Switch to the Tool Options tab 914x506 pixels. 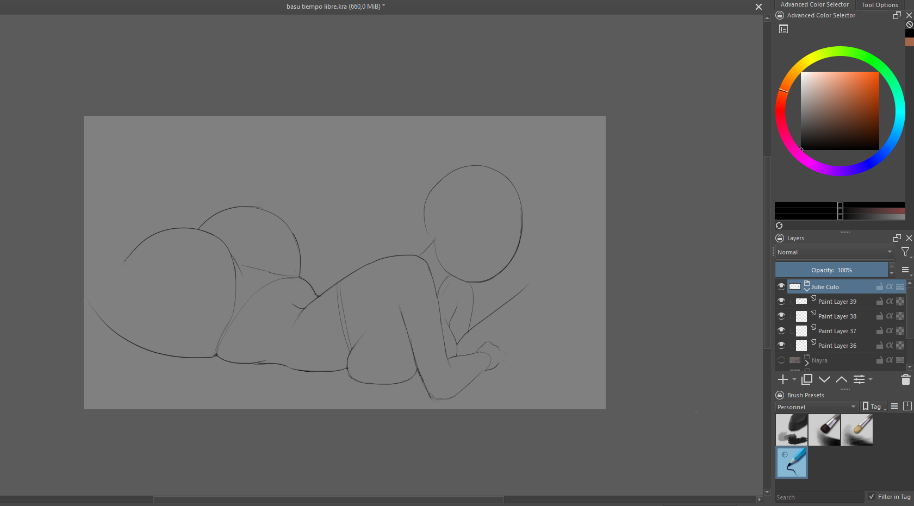coord(879,5)
